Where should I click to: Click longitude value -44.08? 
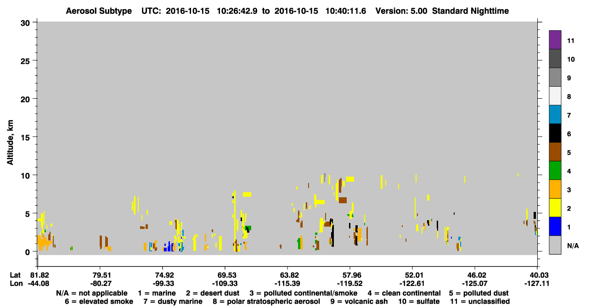click(38, 284)
